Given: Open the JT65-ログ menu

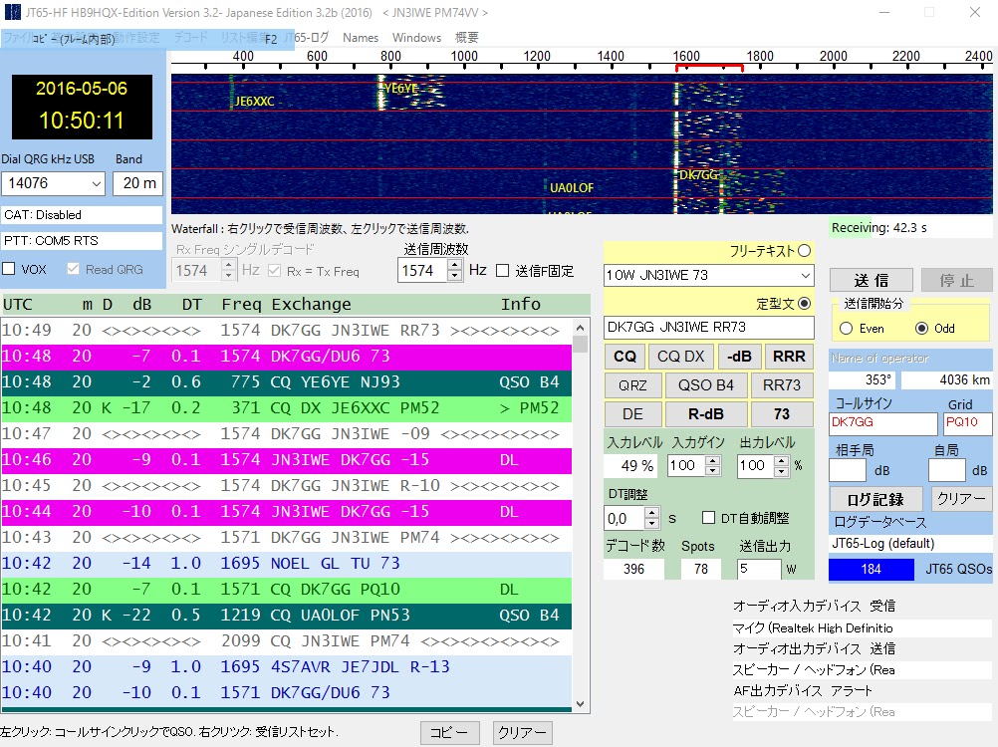Looking at the screenshot, I should (307, 38).
